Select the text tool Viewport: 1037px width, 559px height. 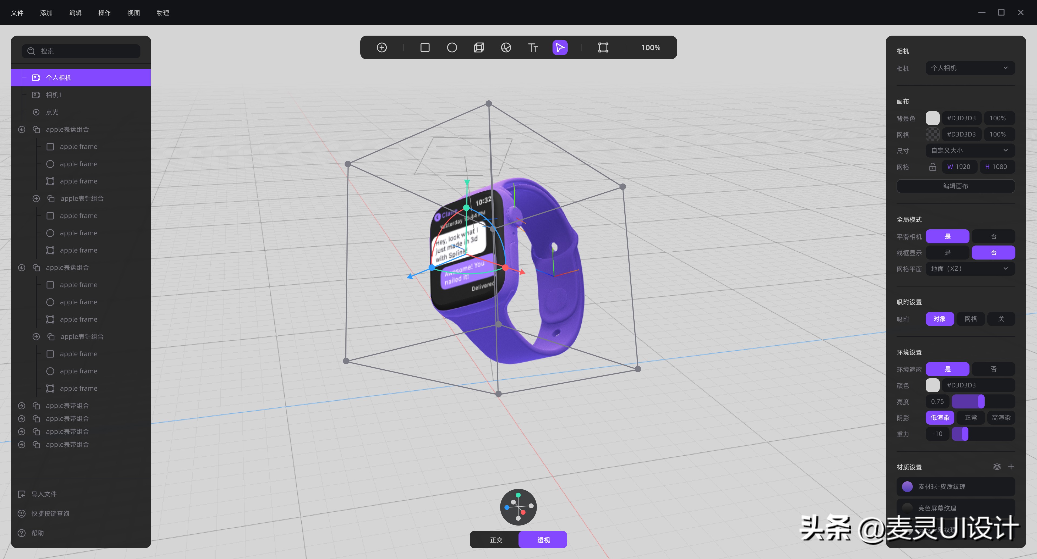533,47
